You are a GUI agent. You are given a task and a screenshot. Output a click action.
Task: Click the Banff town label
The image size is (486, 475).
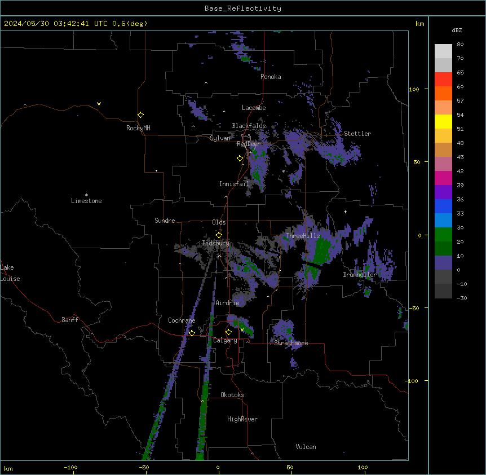(x=70, y=320)
